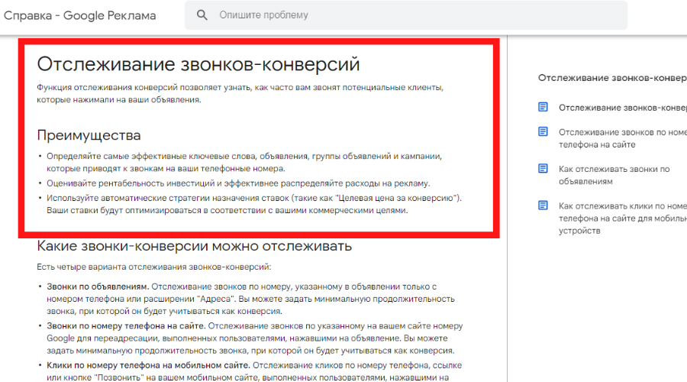This screenshot has width=687, height=382.
Task: Click document icon beside 'Как отслеживать клики по номеру телефона'
Action: (543, 206)
